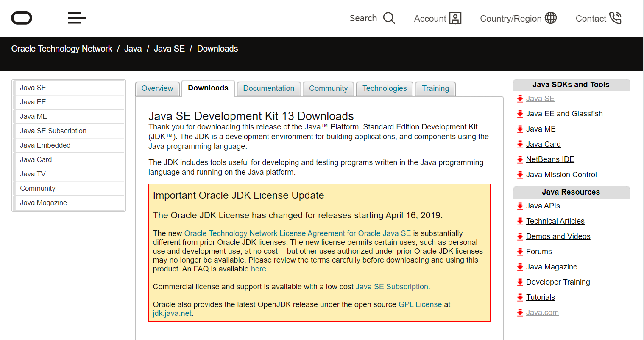Click red arrow icon next to Technical Articles
644x340 pixels.
tap(520, 221)
